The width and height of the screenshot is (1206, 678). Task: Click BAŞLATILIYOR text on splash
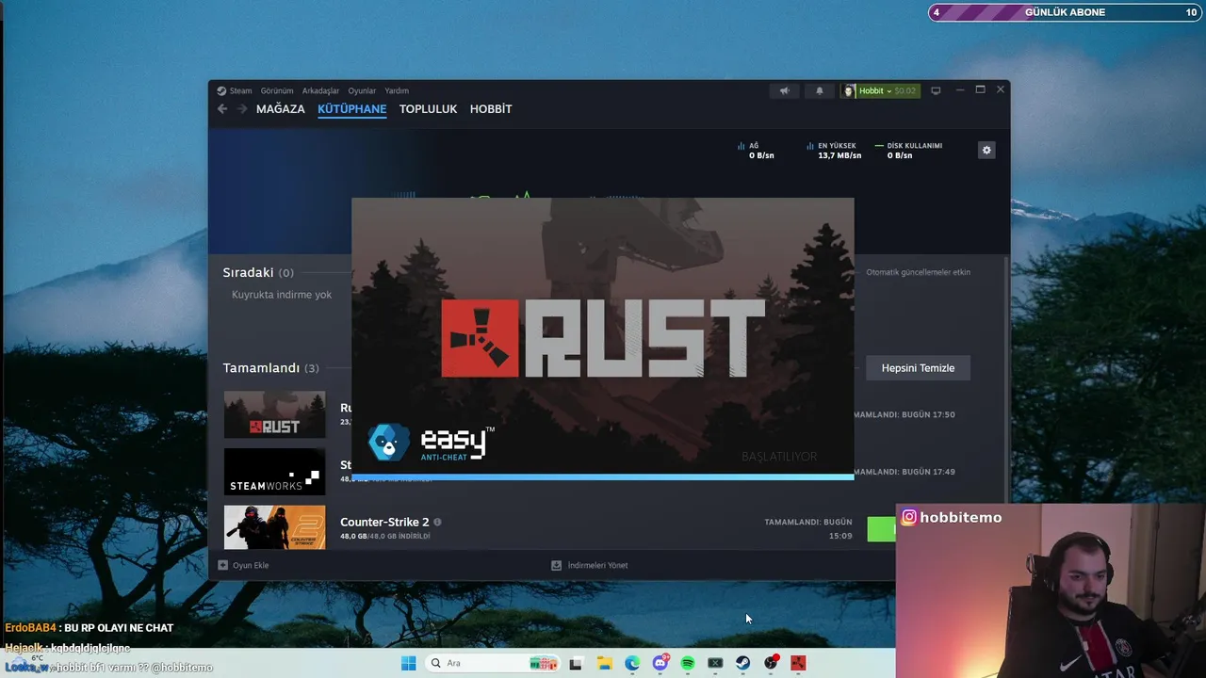(779, 457)
